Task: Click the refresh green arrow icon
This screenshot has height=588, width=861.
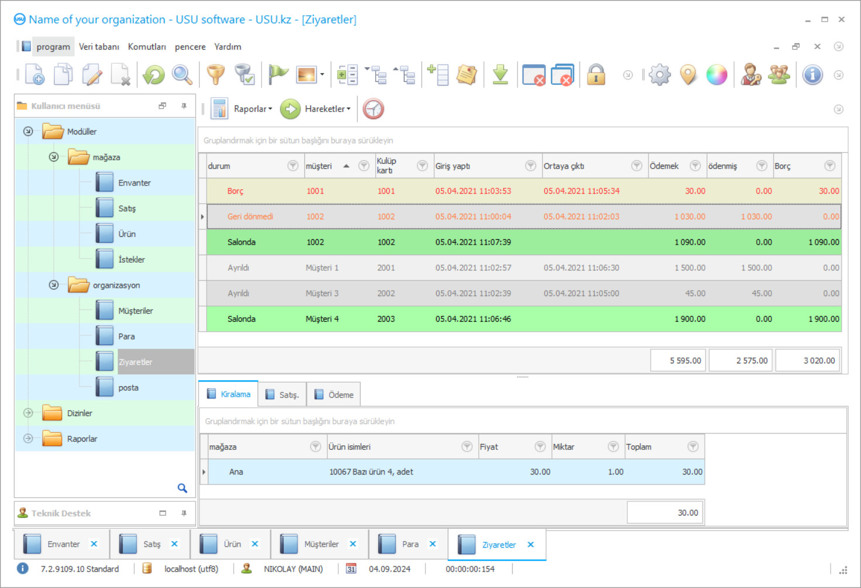Action: tap(154, 75)
